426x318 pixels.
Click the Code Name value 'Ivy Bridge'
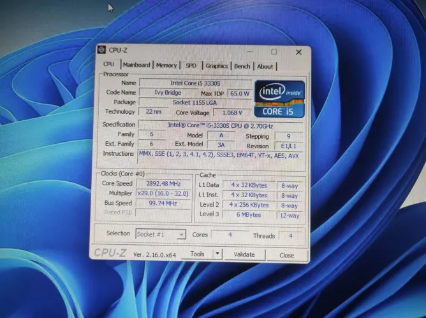click(168, 93)
